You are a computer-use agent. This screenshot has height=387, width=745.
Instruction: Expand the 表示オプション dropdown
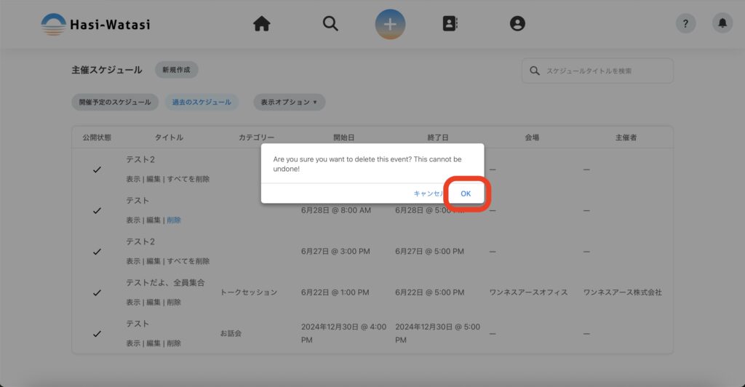[289, 103]
